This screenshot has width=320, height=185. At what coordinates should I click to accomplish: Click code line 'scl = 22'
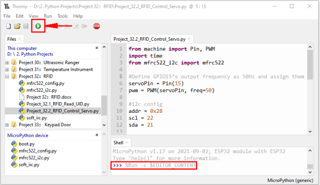point(141,118)
